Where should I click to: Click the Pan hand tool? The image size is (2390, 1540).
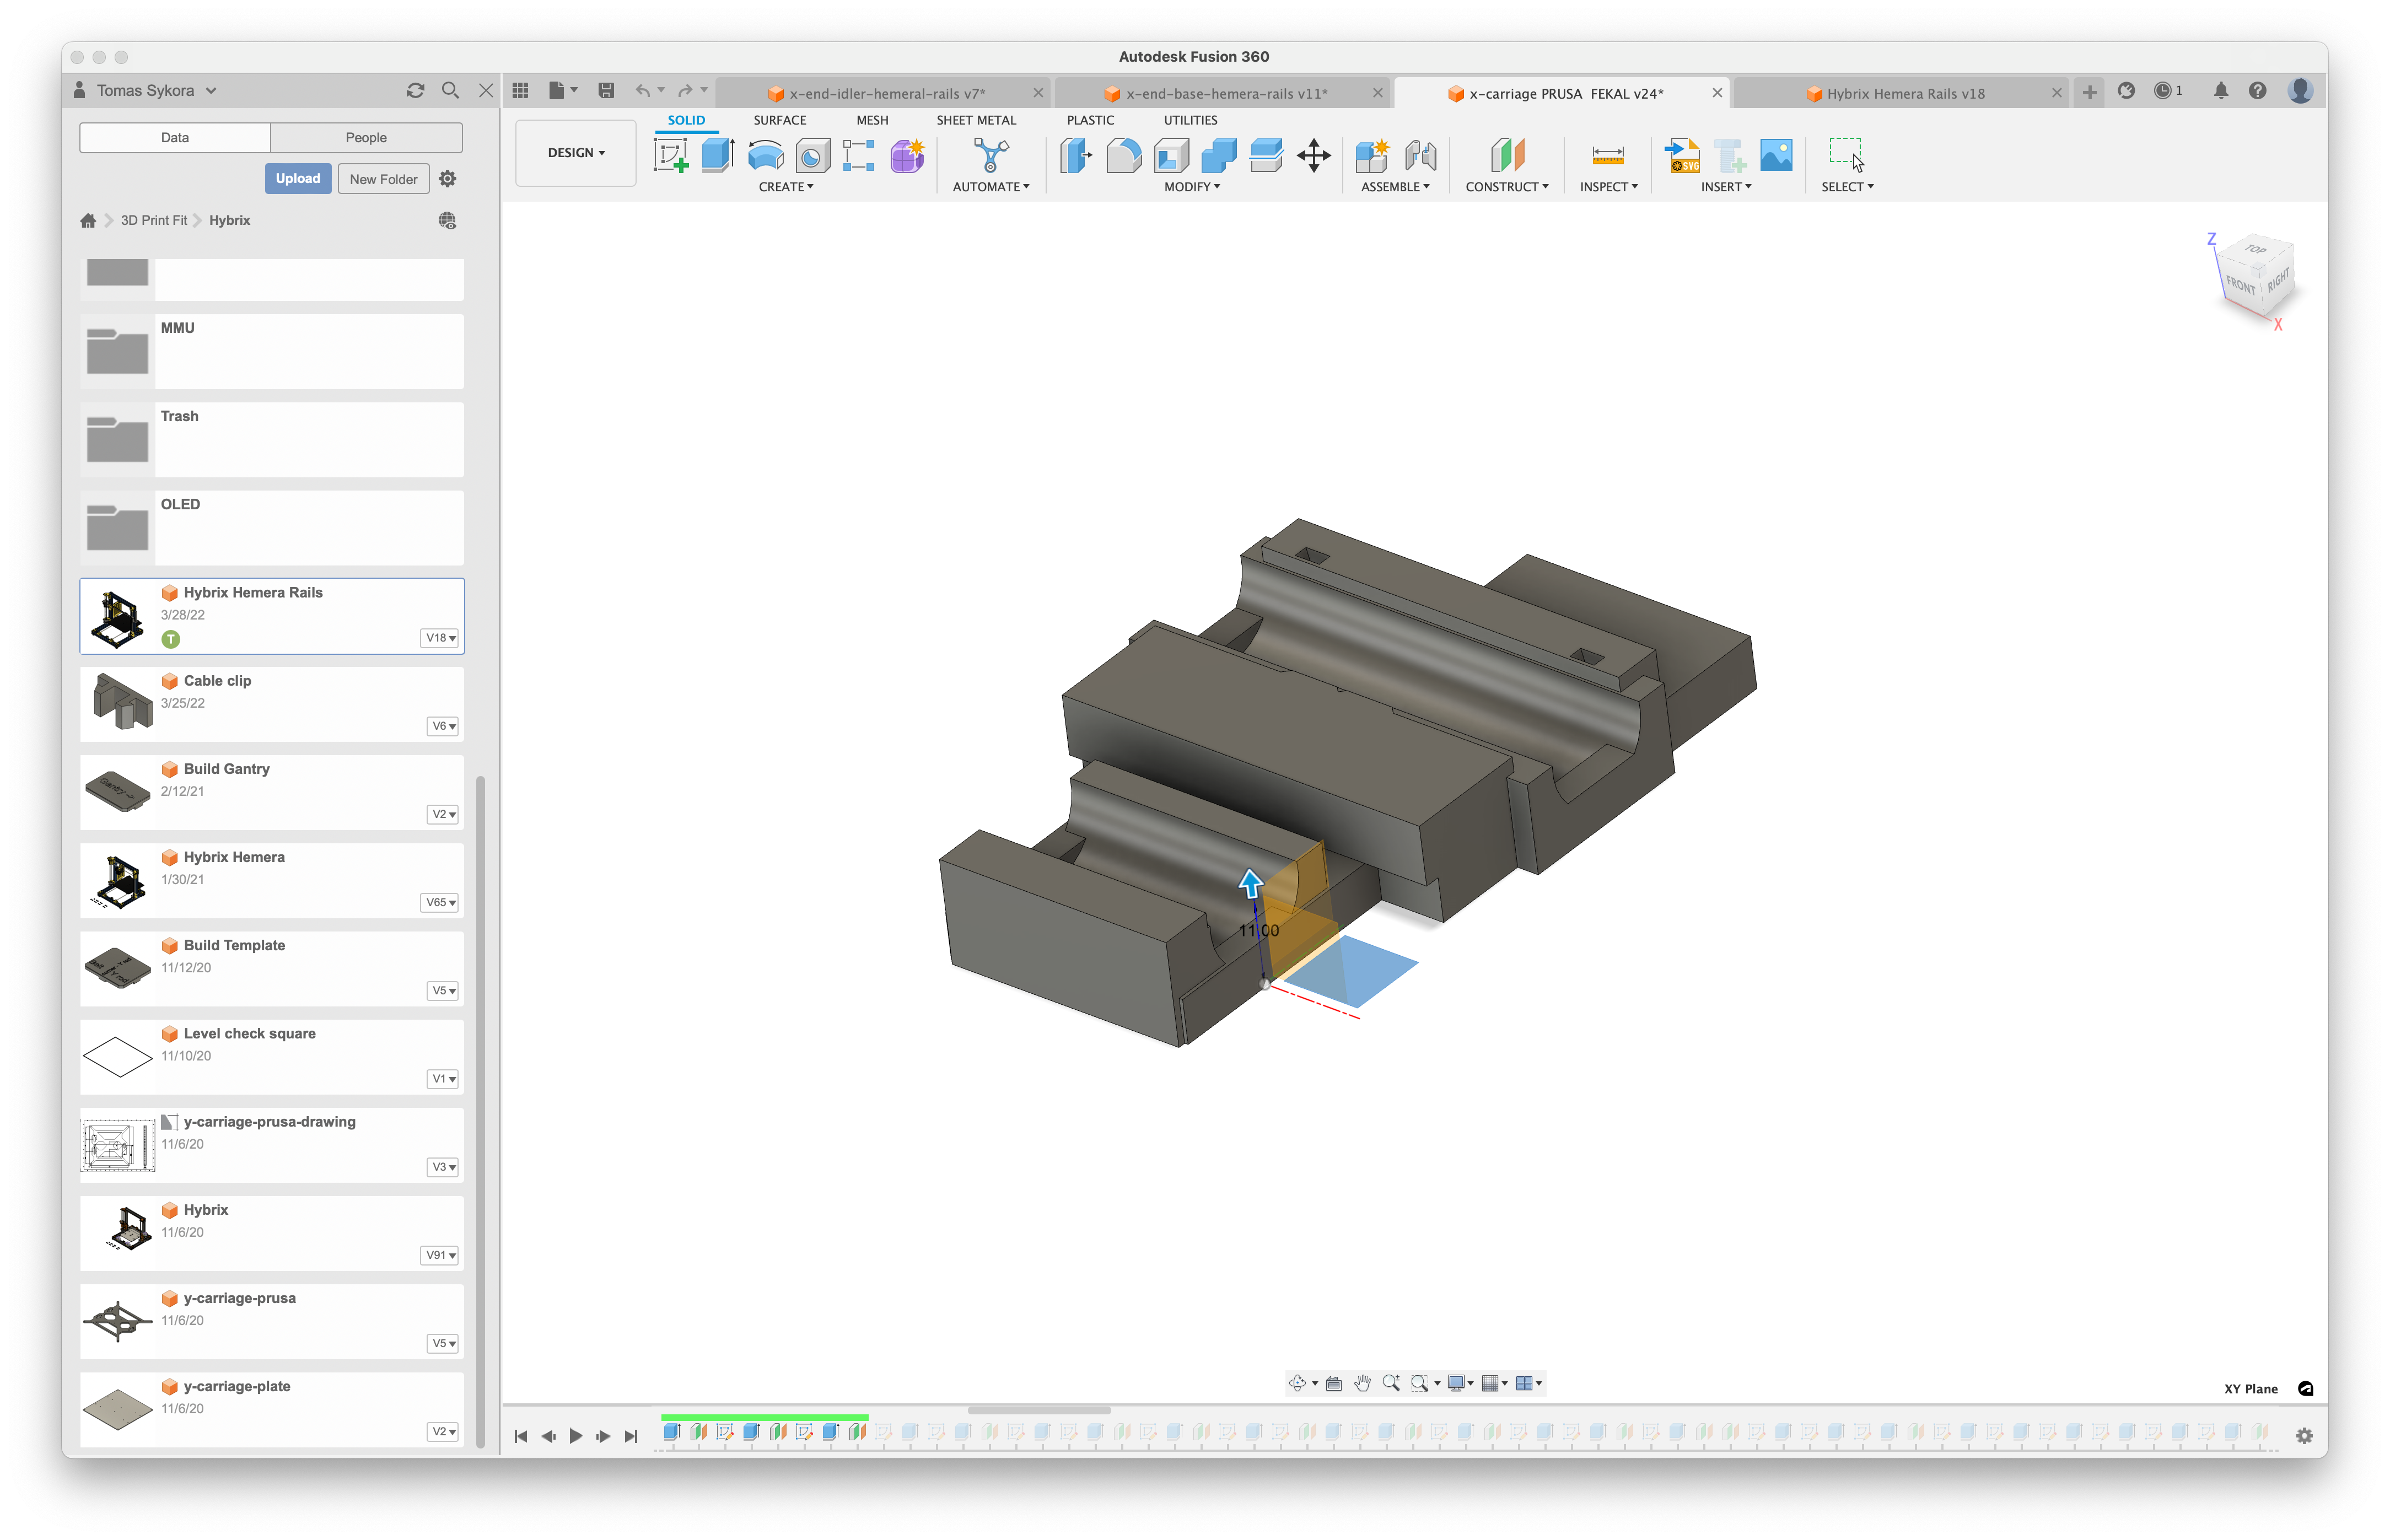1362,1383
